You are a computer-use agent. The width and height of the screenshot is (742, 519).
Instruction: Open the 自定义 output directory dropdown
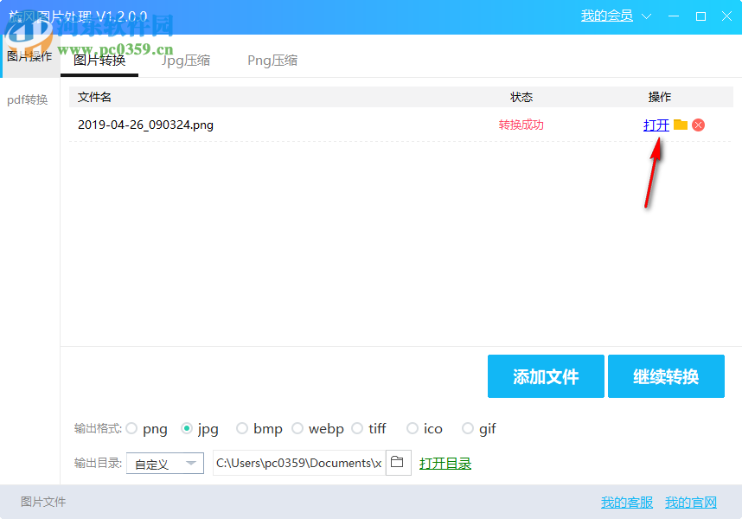tap(164, 463)
